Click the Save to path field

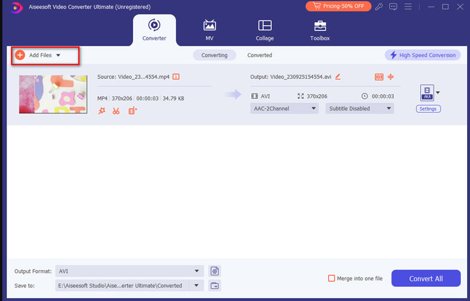122,285
